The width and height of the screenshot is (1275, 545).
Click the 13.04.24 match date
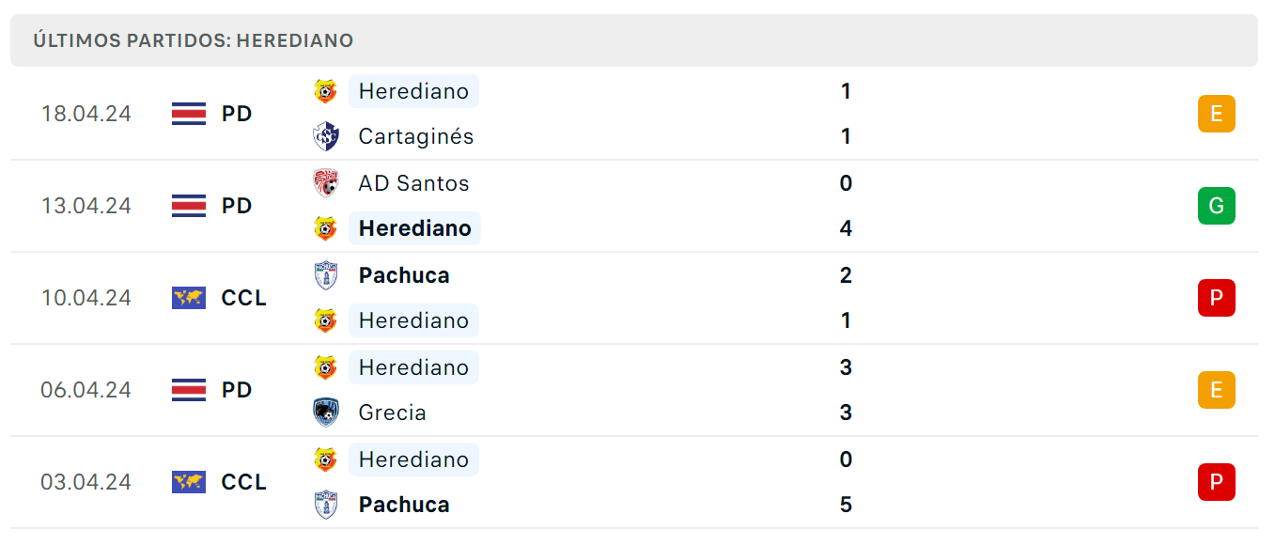click(86, 206)
